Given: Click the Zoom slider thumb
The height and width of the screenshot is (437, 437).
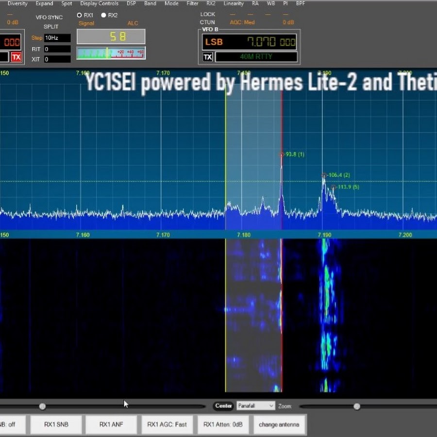Looking at the screenshot, I should pyautogui.click(x=357, y=406).
